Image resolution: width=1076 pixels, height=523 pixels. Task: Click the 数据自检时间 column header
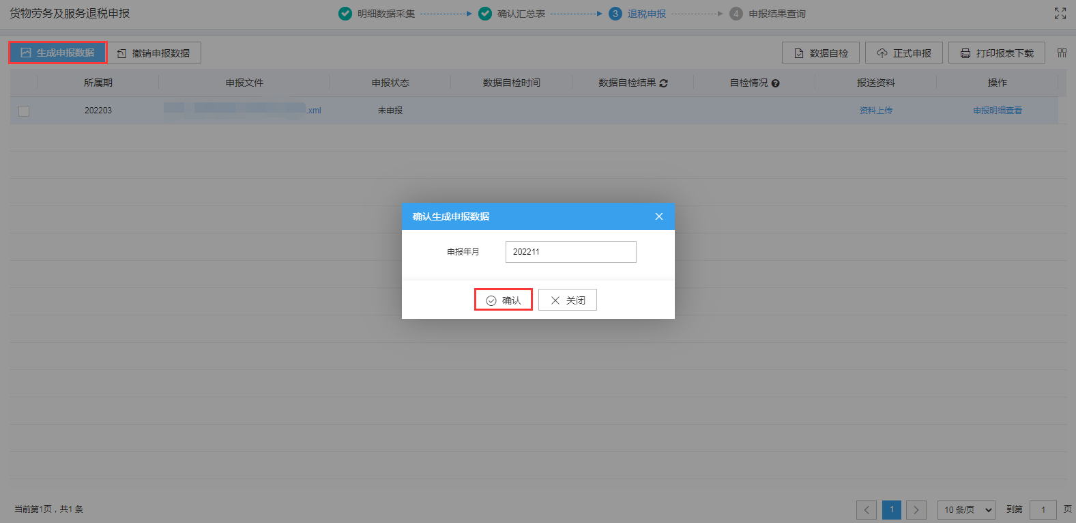(x=512, y=83)
